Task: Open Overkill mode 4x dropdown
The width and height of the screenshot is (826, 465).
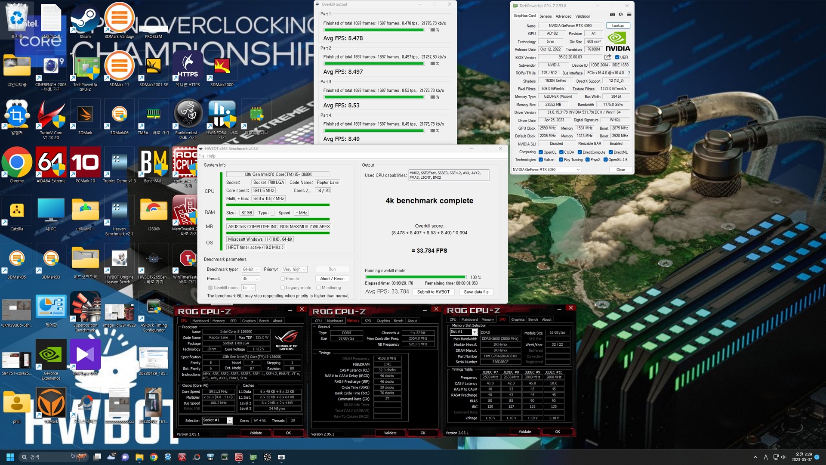Action: (249, 288)
